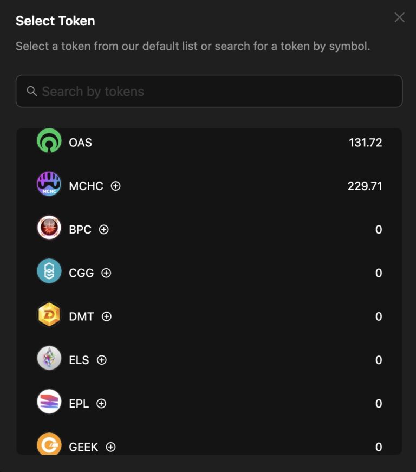This screenshot has width=416, height=472.
Task: Click the OAS token logo
Action: pos(49,141)
